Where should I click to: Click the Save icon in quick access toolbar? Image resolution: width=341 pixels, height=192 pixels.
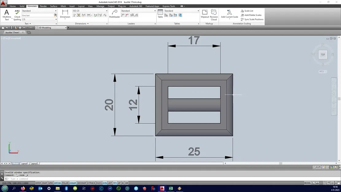click(x=12, y=28)
